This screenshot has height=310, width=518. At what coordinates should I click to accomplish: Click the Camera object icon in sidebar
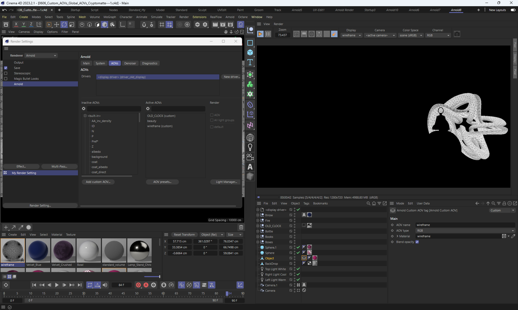[250, 157]
